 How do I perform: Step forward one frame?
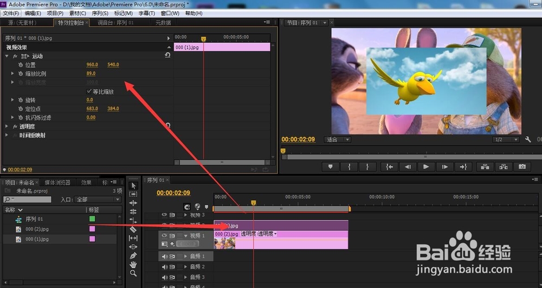click(x=444, y=167)
